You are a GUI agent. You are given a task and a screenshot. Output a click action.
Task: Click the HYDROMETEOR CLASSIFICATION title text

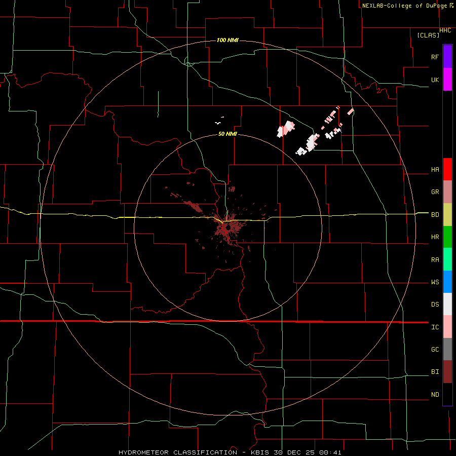click(178, 452)
